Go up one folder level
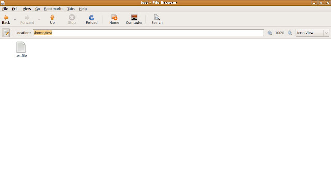Screen dimensions: 331x188 click(52, 20)
